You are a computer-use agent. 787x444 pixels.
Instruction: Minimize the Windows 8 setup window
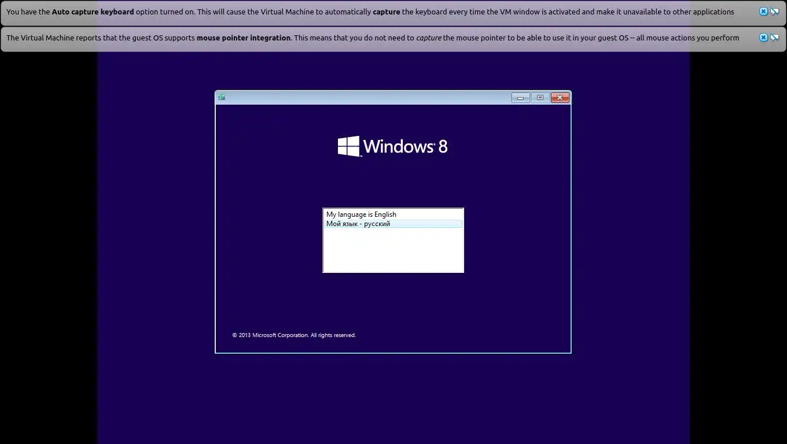(x=520, y=98)
